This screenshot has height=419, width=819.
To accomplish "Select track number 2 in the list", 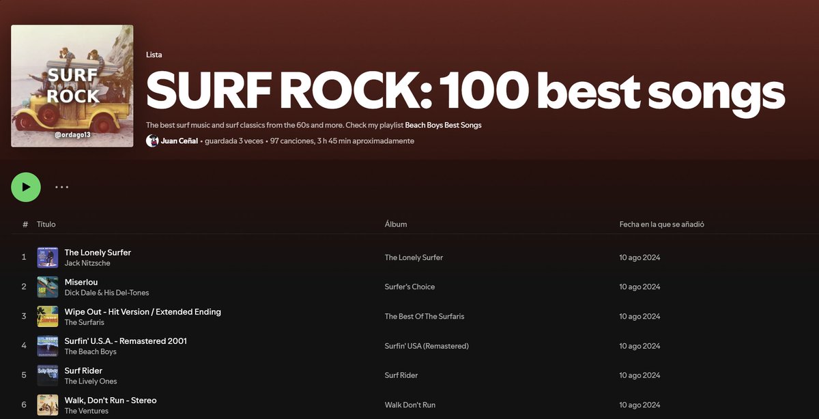I will [24, 287].
